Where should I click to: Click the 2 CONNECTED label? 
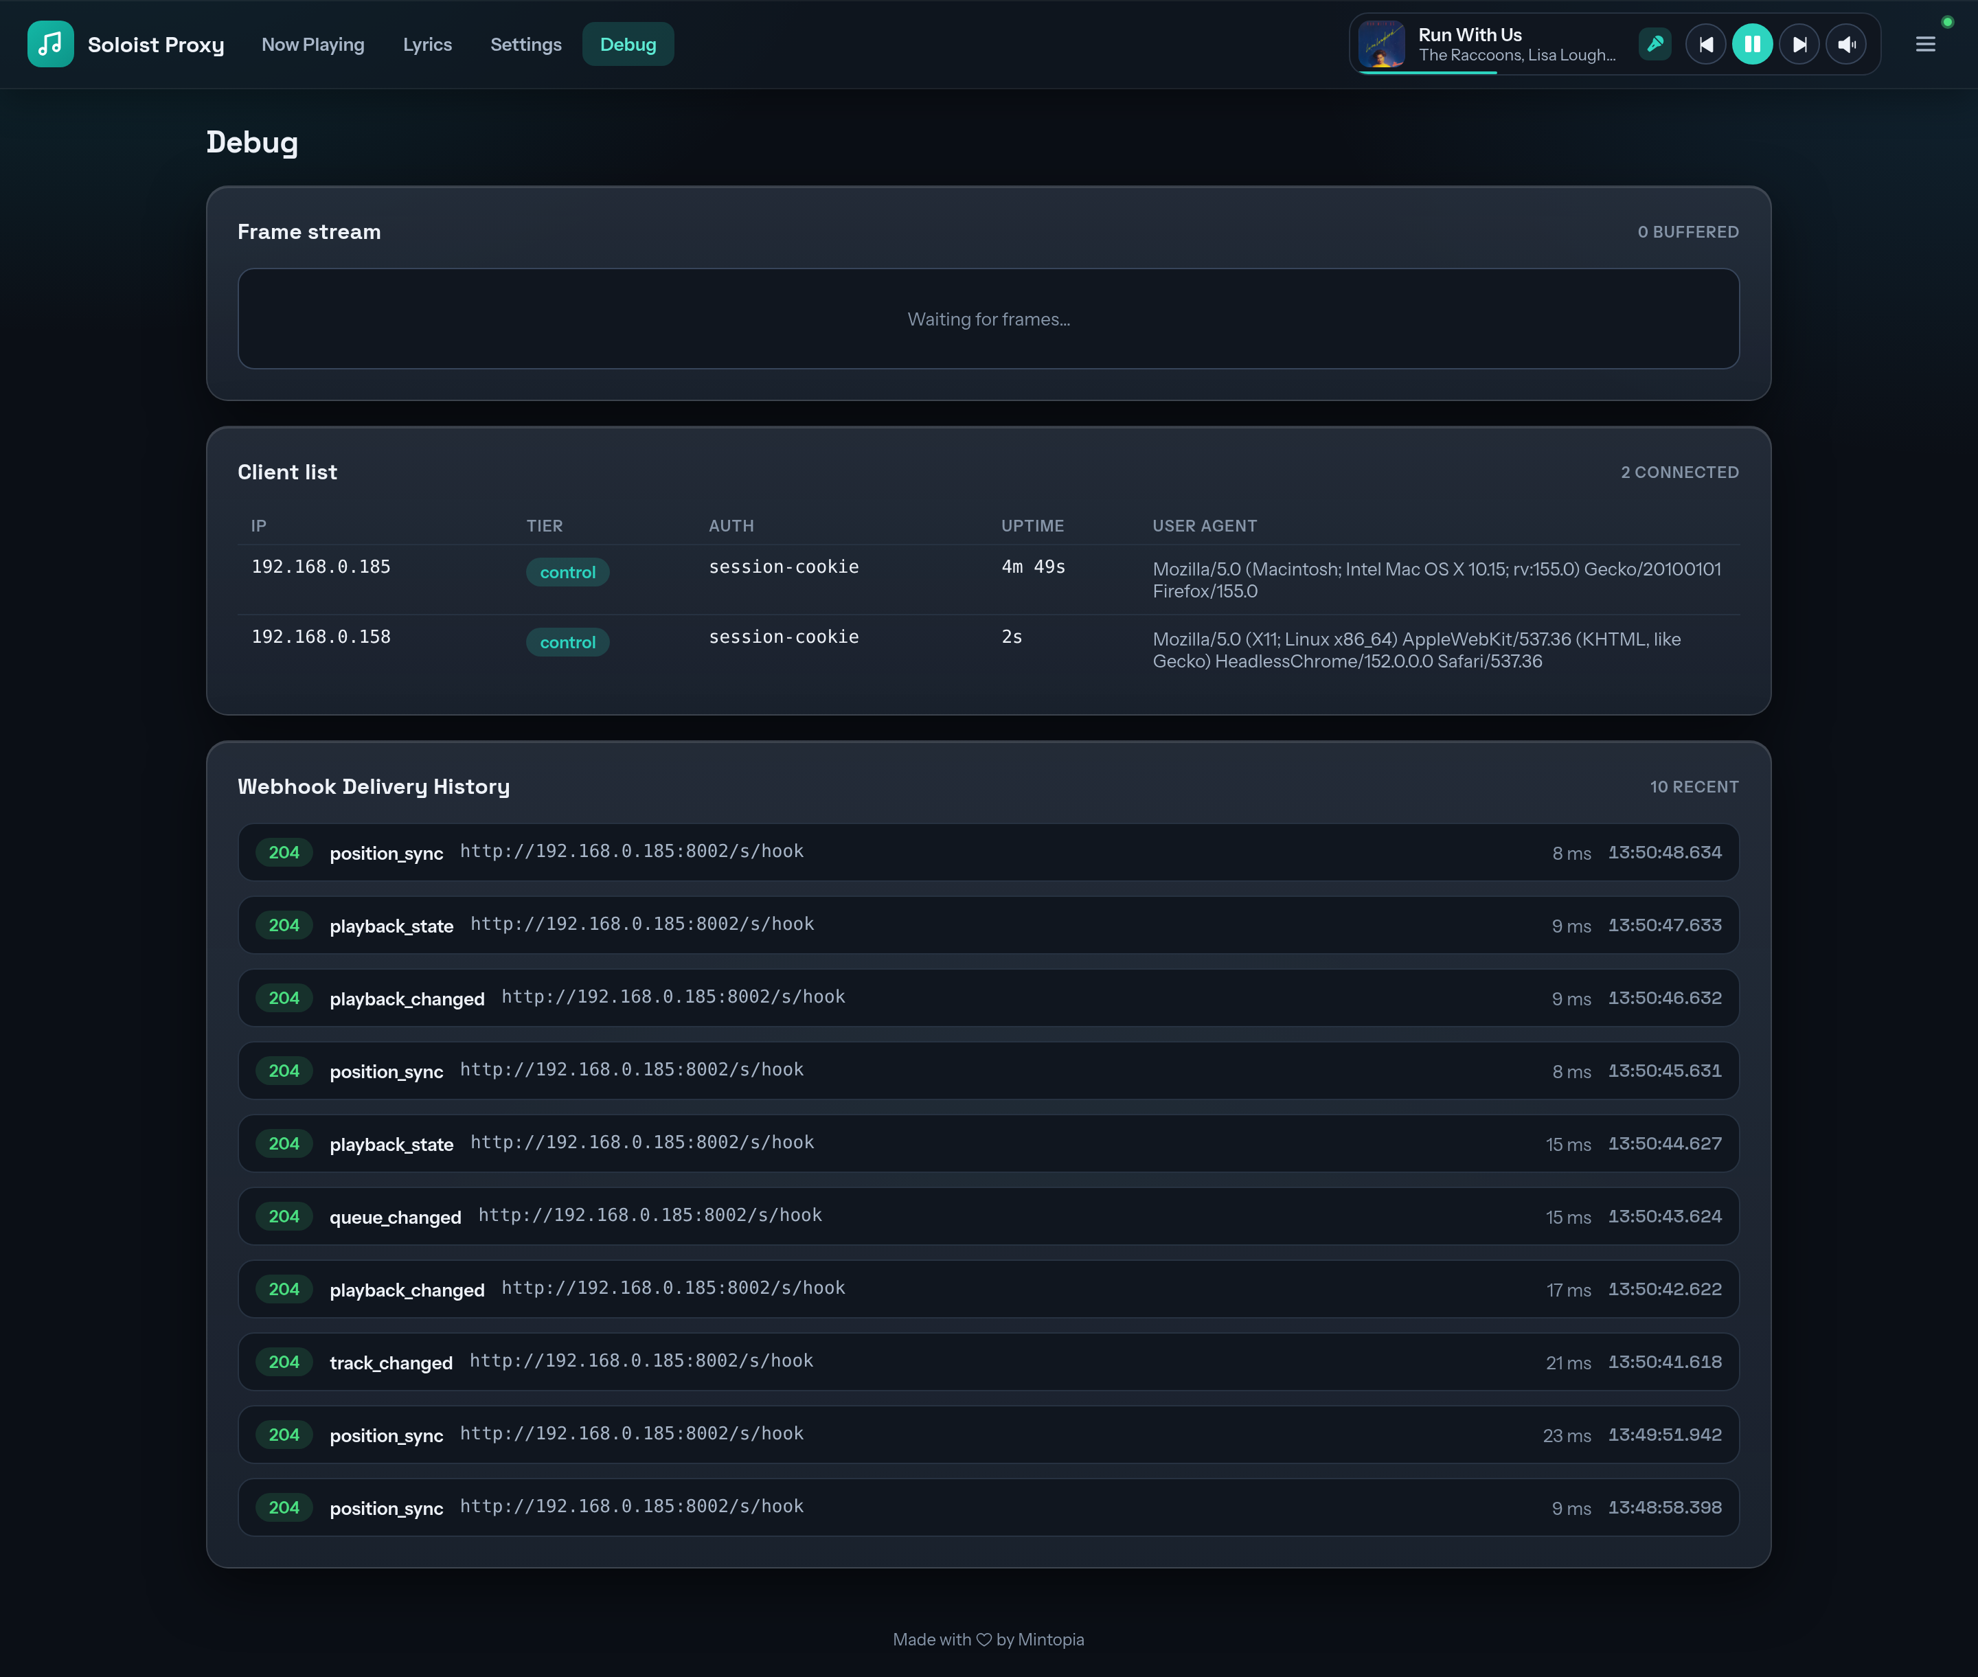pos(1679,472)
